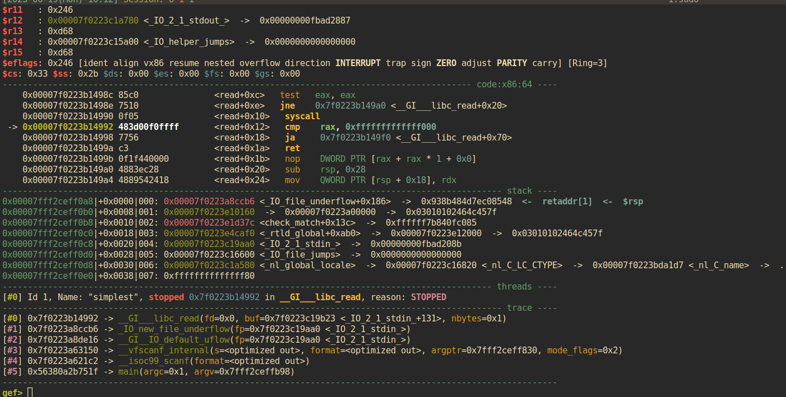Select the _IO_2_1_stdout_ symbol in $r12

(187, 20)
